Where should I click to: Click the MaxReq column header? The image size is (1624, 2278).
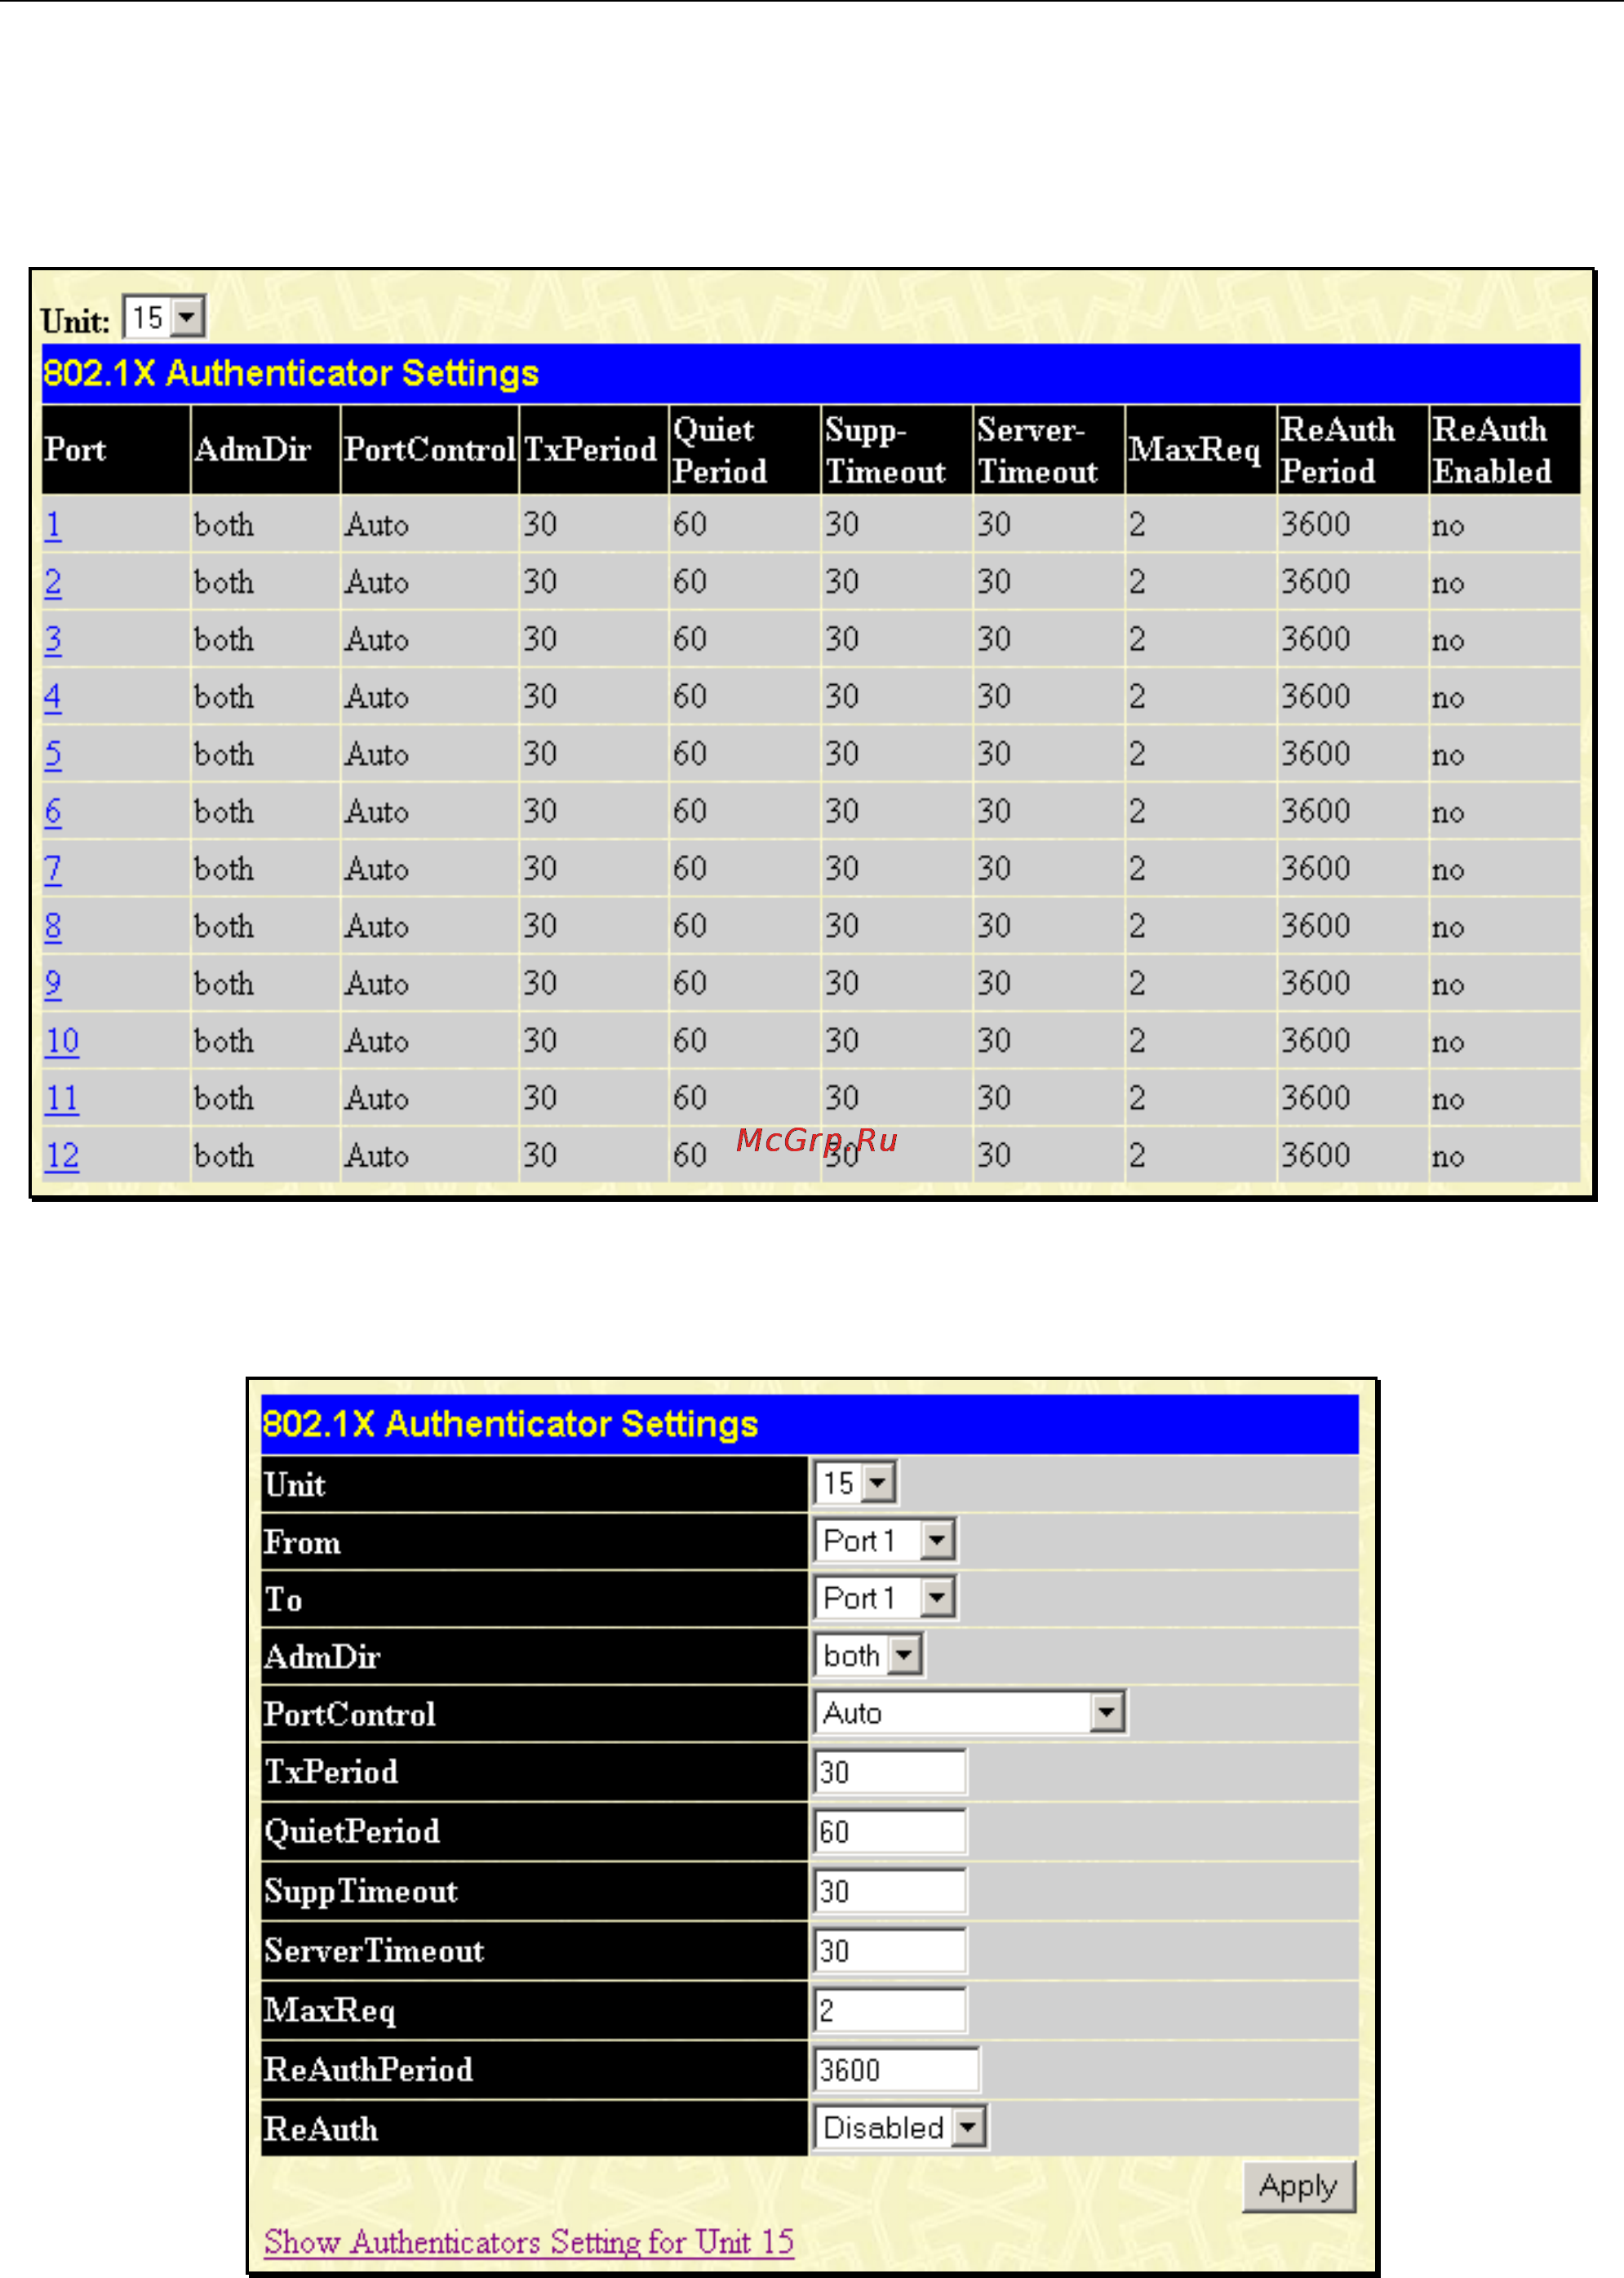point(1201,449)
